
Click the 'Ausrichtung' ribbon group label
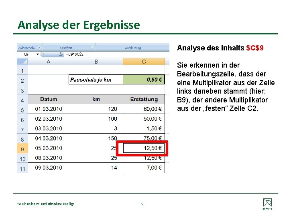pyautogui.click(x=133, y=48)
